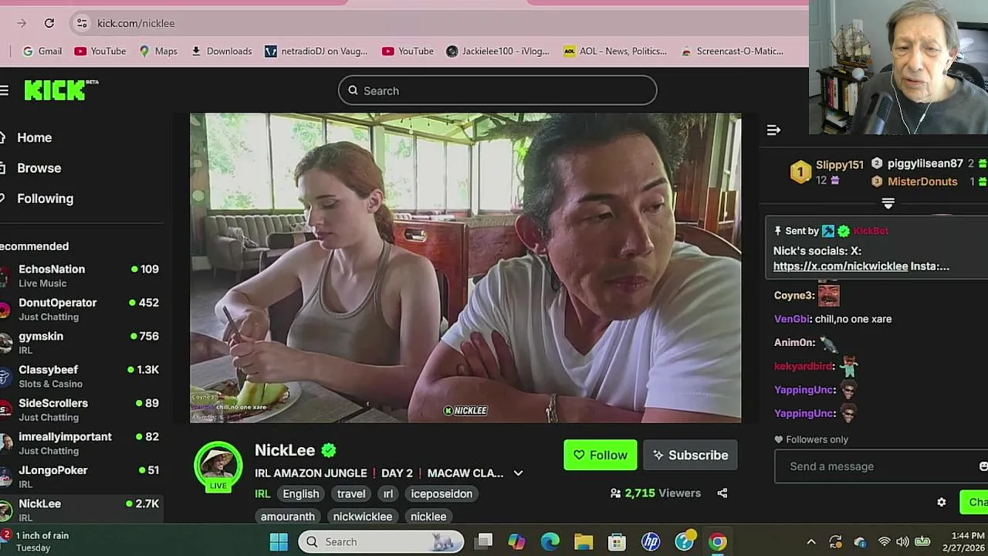Select the nicklee tag
The image size is (988, 556).
(x=428, y=516)
